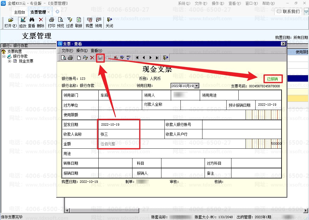Click the 查看 binoculars toolbar button
309x220 pixels.
pyautogui.click(x=31, y=23)
